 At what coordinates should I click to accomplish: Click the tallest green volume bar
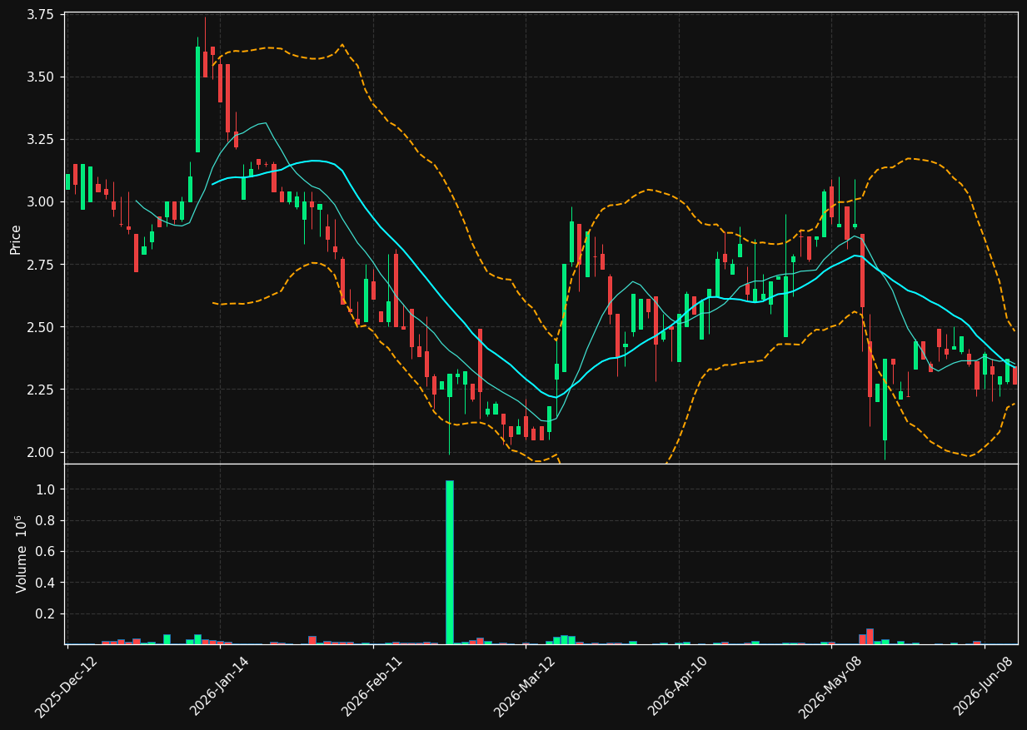point(450,562)
